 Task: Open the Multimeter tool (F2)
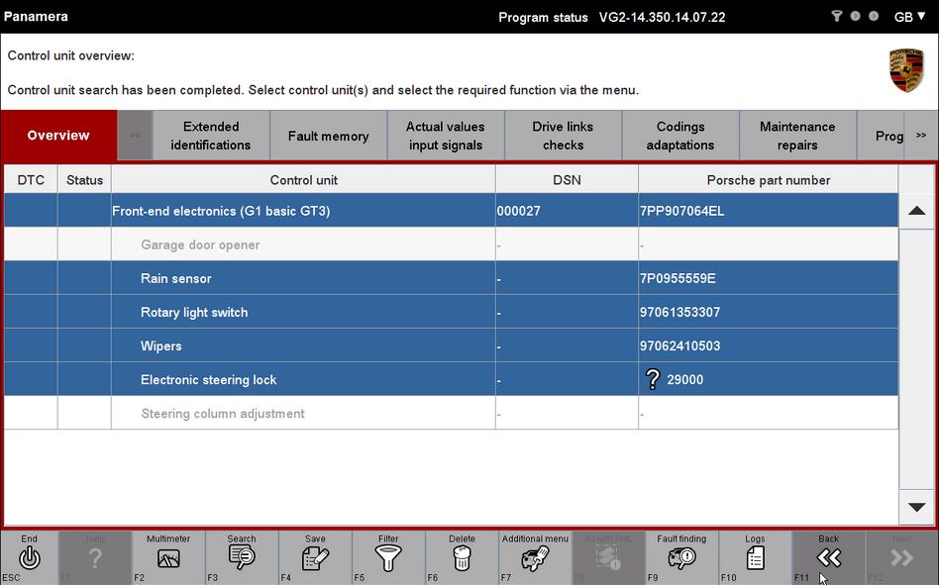[168, 558]
